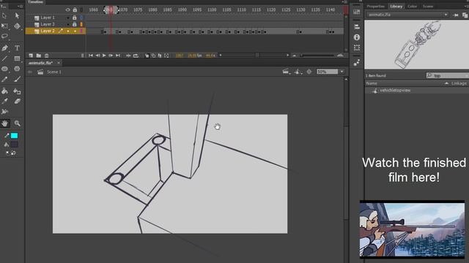Click the stroke color swatch
469x263 pixels.
coord(15,136)
